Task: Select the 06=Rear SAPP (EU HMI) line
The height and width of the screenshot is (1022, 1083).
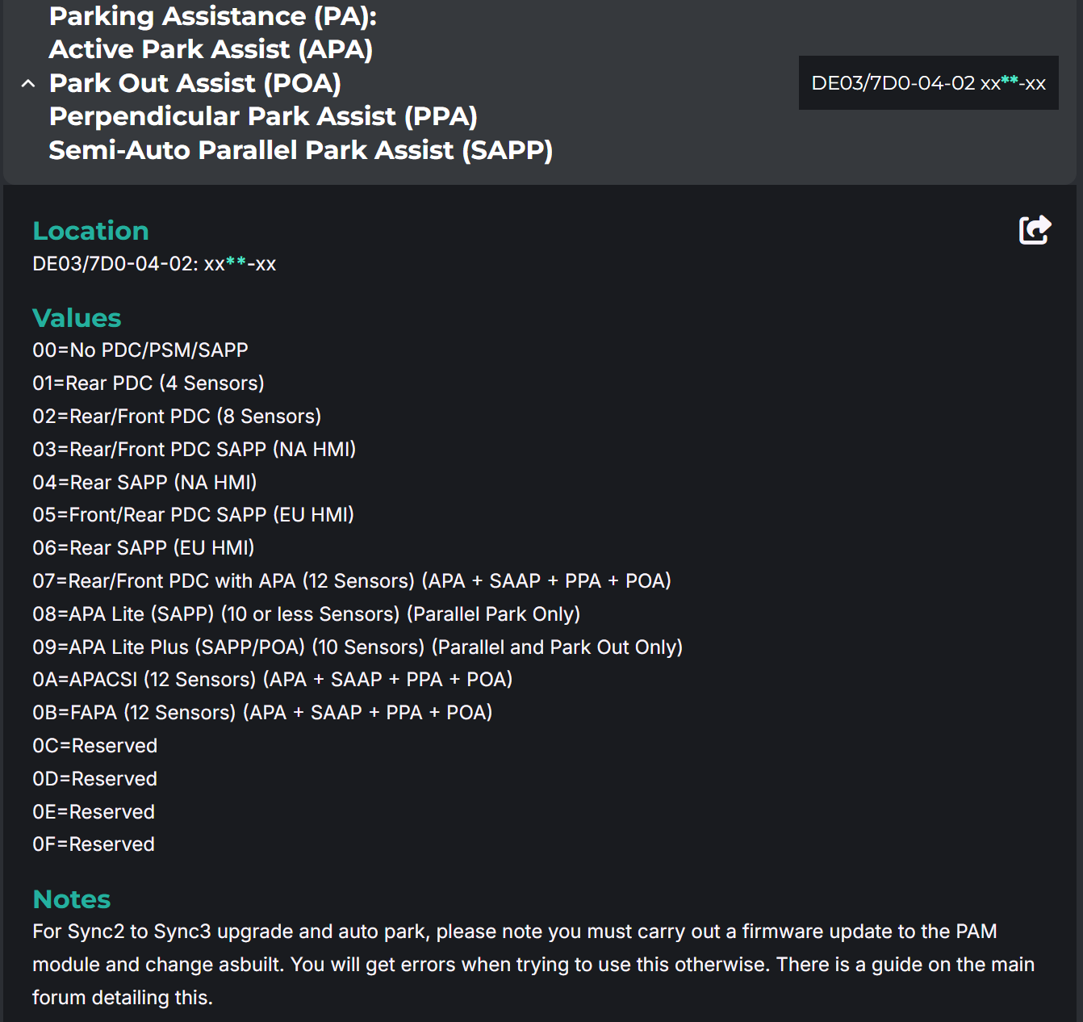Action: tap(144, 548)
